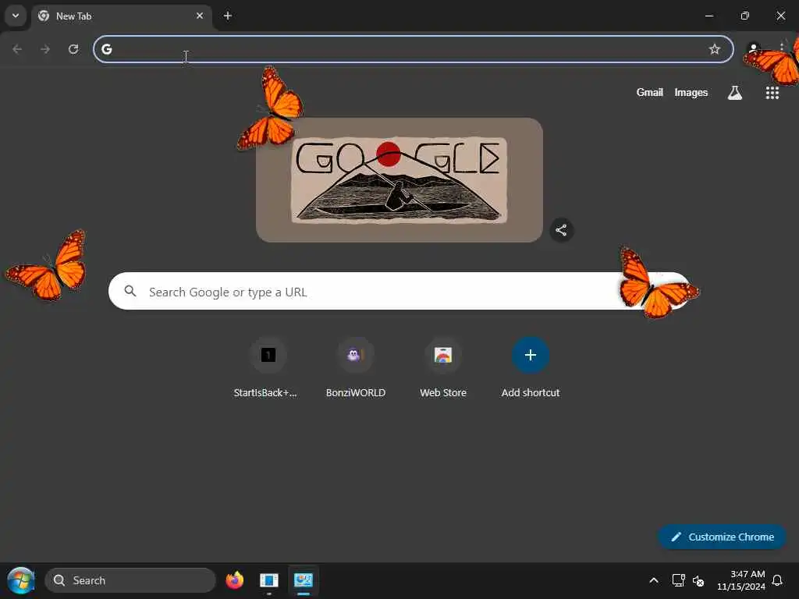Minimize the Chrome window
Screen dimensions: 799x599
click(x=708, y=16)
